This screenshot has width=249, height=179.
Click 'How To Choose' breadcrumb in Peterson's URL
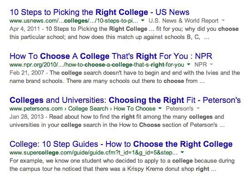[134, 109]
